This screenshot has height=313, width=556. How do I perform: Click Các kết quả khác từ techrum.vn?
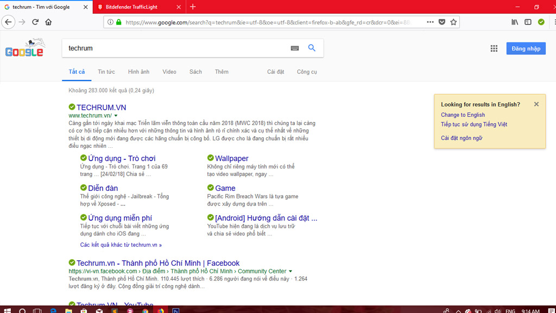pos(121,245)
